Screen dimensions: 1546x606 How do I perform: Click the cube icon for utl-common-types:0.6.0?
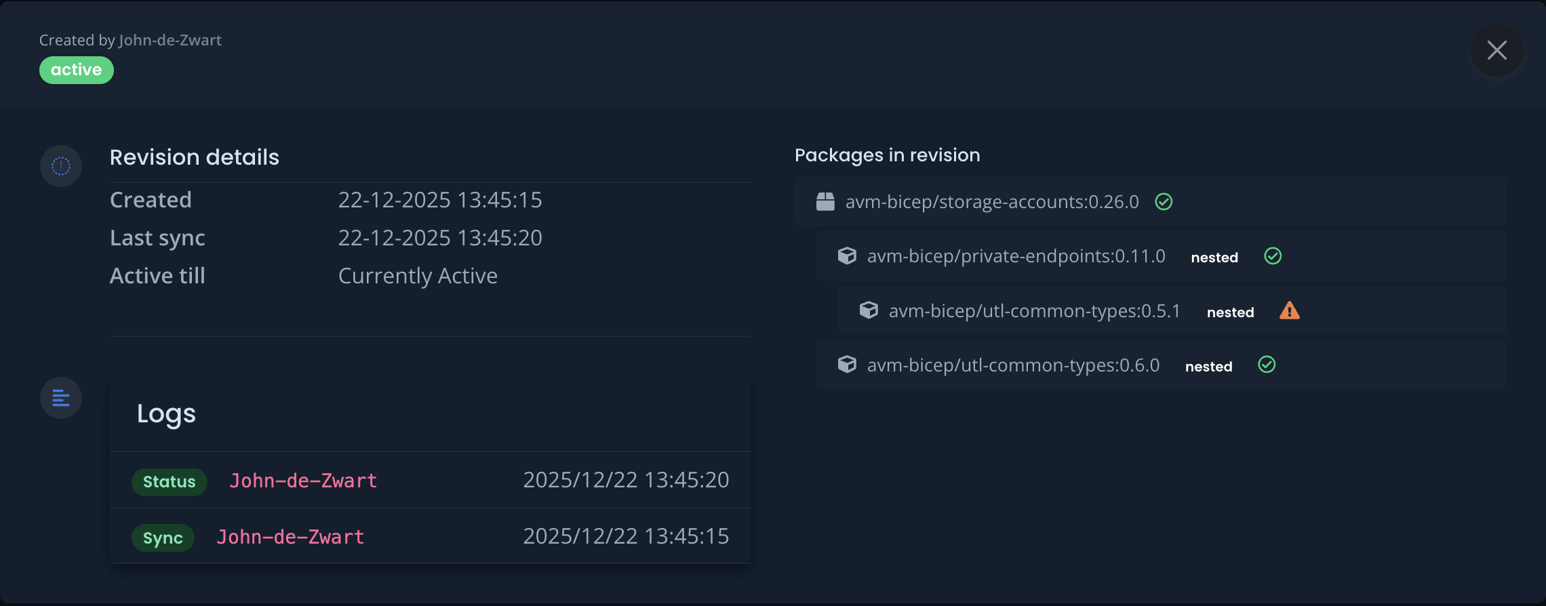coord(847,365)
